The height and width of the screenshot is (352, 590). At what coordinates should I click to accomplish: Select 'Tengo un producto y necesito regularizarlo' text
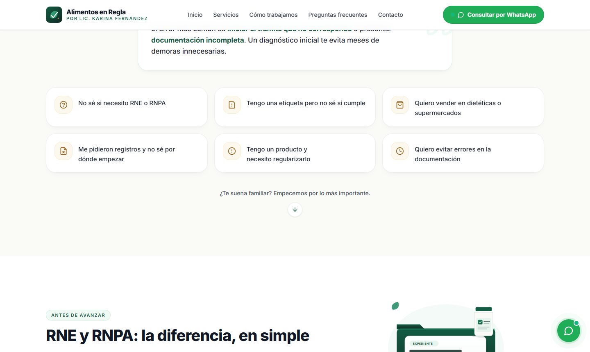click(x=278, y=154)
